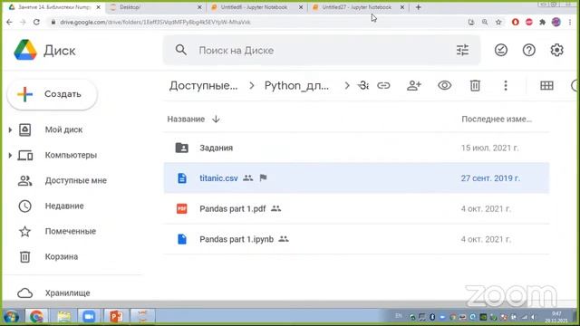Screen dimensions: 580x326
Task: Open breadcrumb chevron after Доступные
Action: (x=252, y=86)
